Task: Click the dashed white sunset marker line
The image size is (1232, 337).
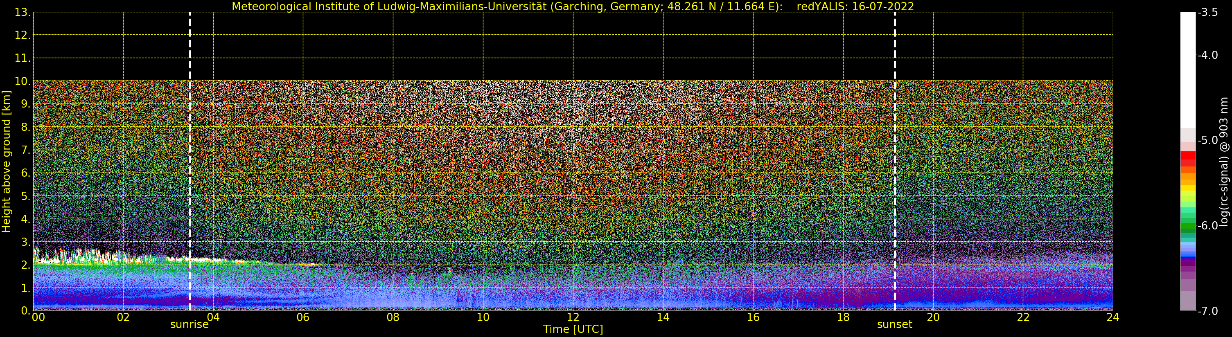Action: click(894, 161)
